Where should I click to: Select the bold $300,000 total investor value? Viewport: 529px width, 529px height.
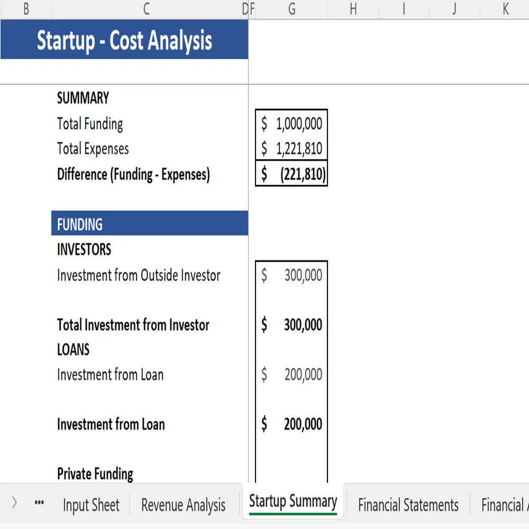[x=291, y=325]
